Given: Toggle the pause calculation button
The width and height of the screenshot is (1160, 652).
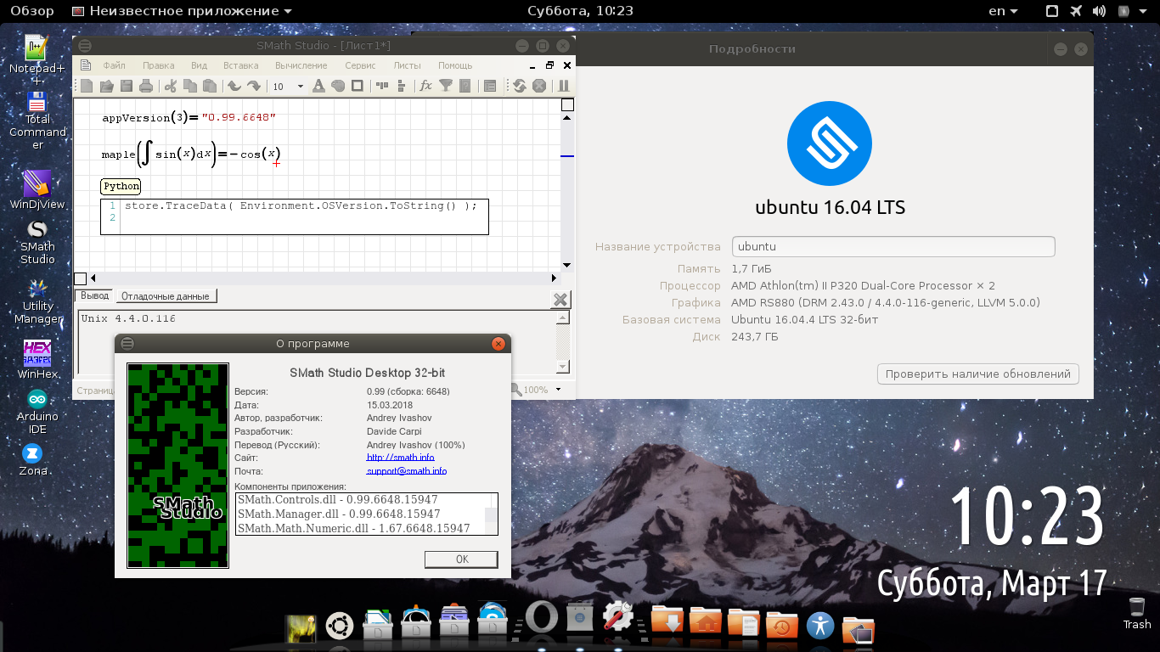Looking at the screenshot, I should (x=563, y=86).
